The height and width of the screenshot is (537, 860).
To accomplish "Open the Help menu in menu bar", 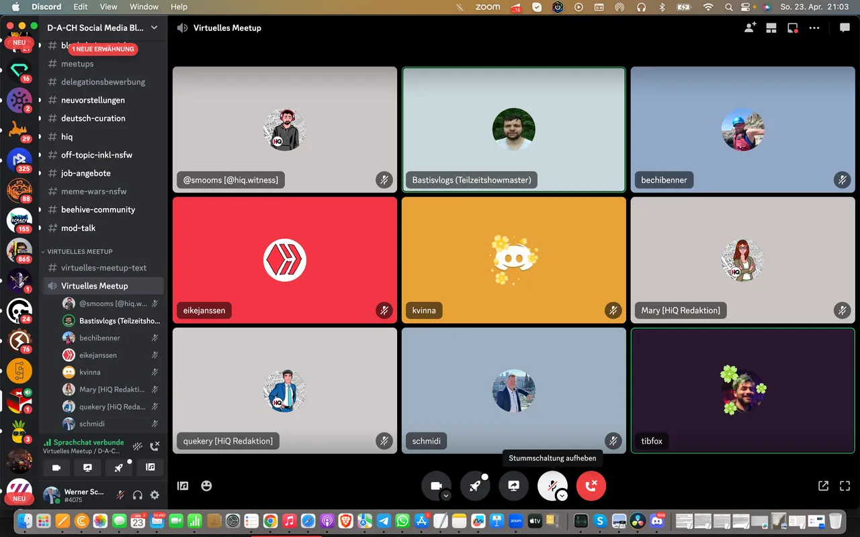I will click(x=179, y=7).
